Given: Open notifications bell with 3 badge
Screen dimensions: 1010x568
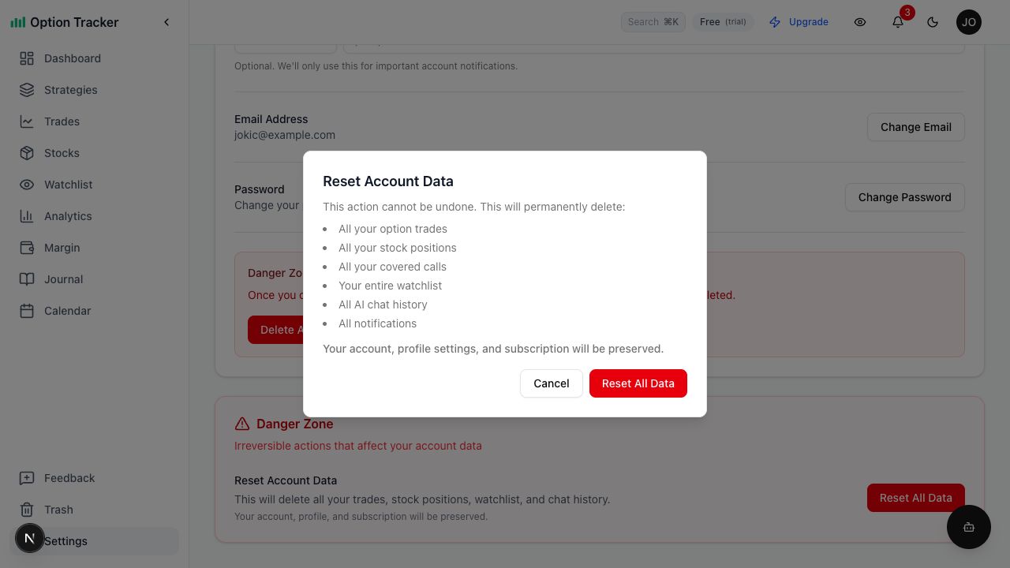Looking at the screenshot, I should click(898, 22).
